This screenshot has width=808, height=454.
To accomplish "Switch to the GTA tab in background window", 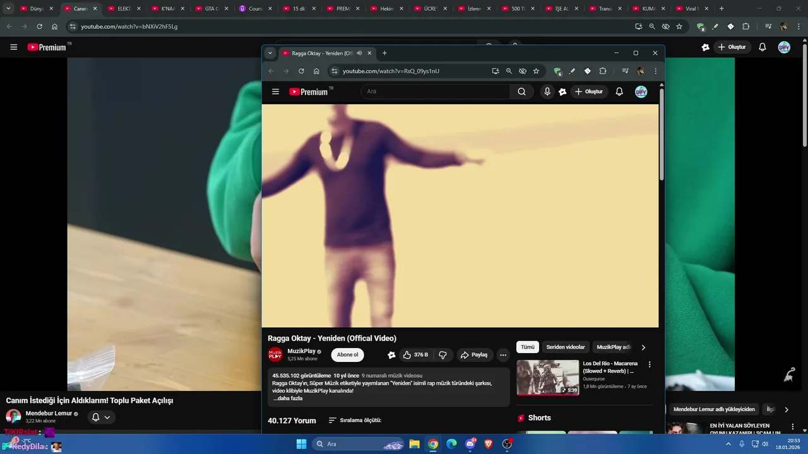I will click(210, 9).
